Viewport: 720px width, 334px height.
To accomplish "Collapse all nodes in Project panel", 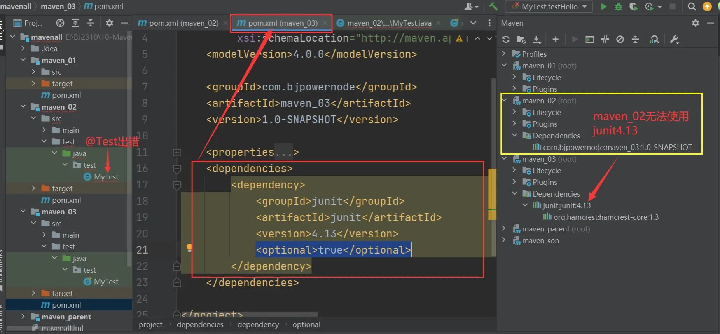I will [x=91, y=23].
